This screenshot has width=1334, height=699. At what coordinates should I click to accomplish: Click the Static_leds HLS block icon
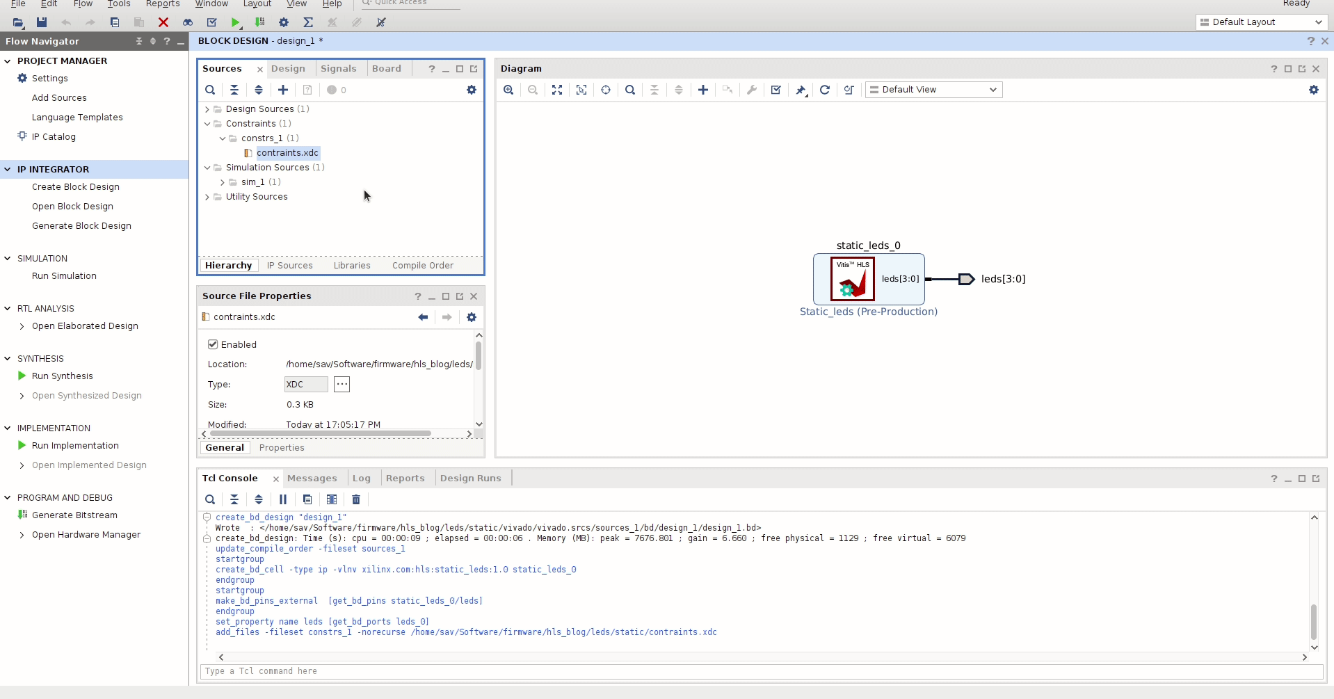point(852,279)
